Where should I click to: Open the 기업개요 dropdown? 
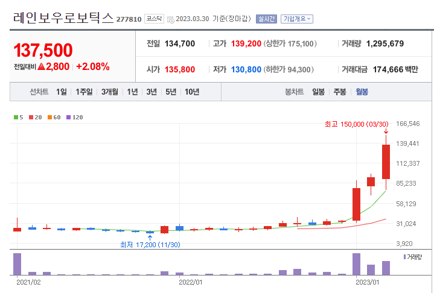click(297, 19)
